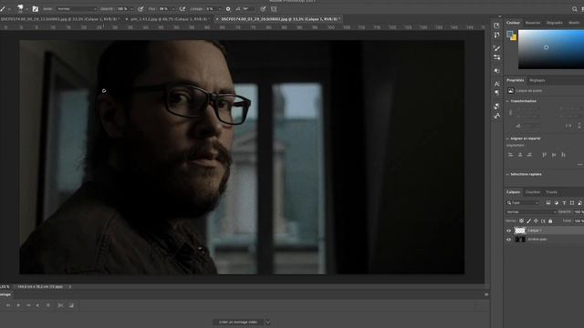
Task: Set the brush angle field
Action: click(x=247, y=9)
